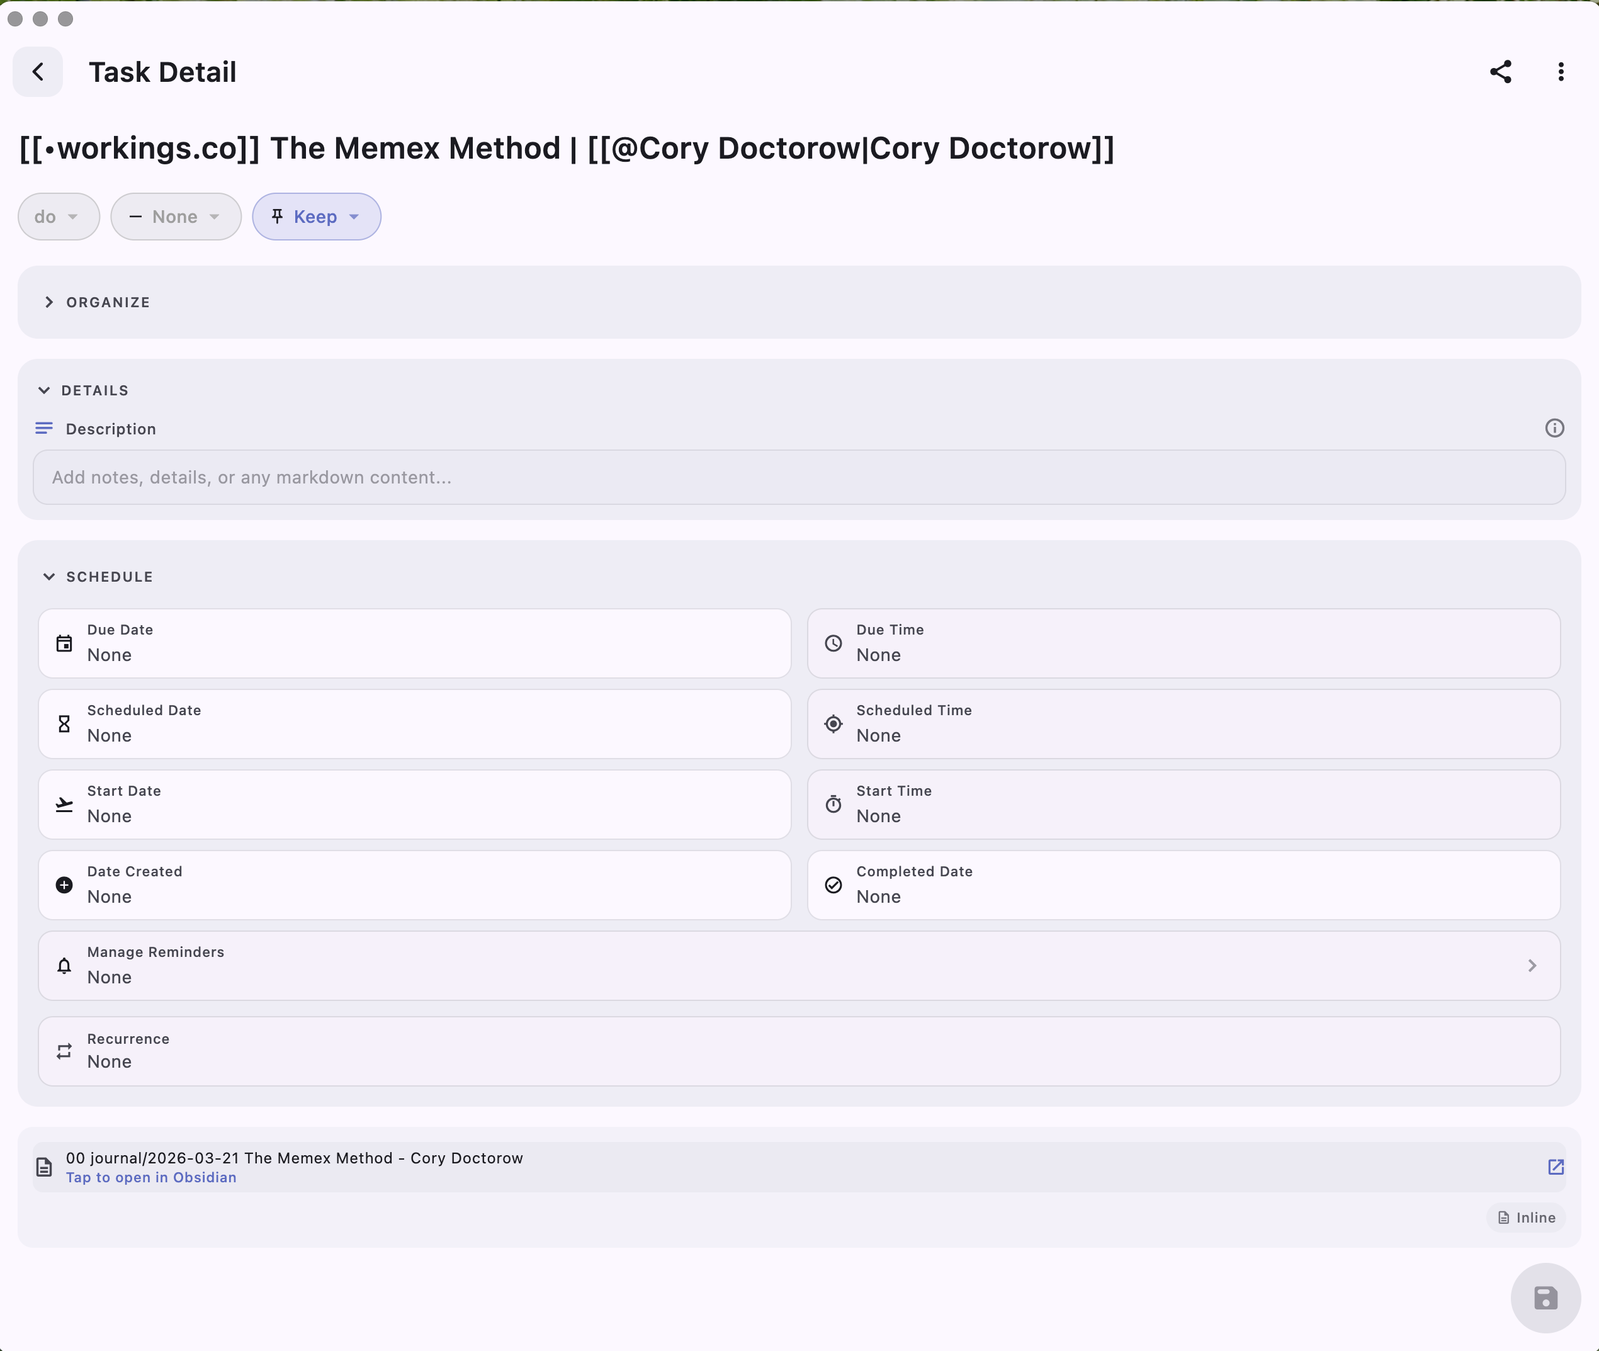Open the None priority dropdown
The image size is (1599, 1351).
176,217
